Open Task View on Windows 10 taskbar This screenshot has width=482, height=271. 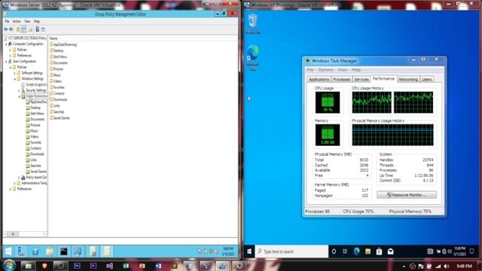pos(345,251)
